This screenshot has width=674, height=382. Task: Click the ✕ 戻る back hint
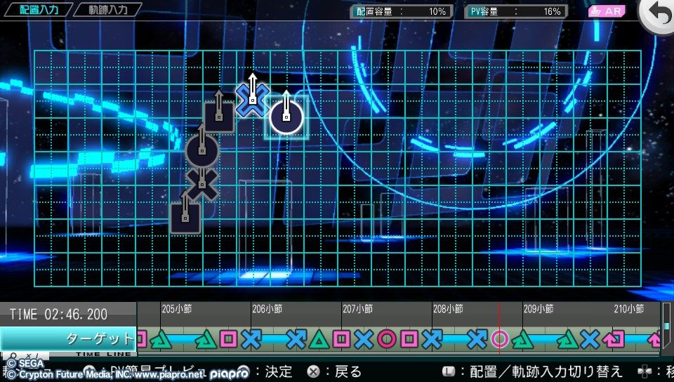click(335, 371)
